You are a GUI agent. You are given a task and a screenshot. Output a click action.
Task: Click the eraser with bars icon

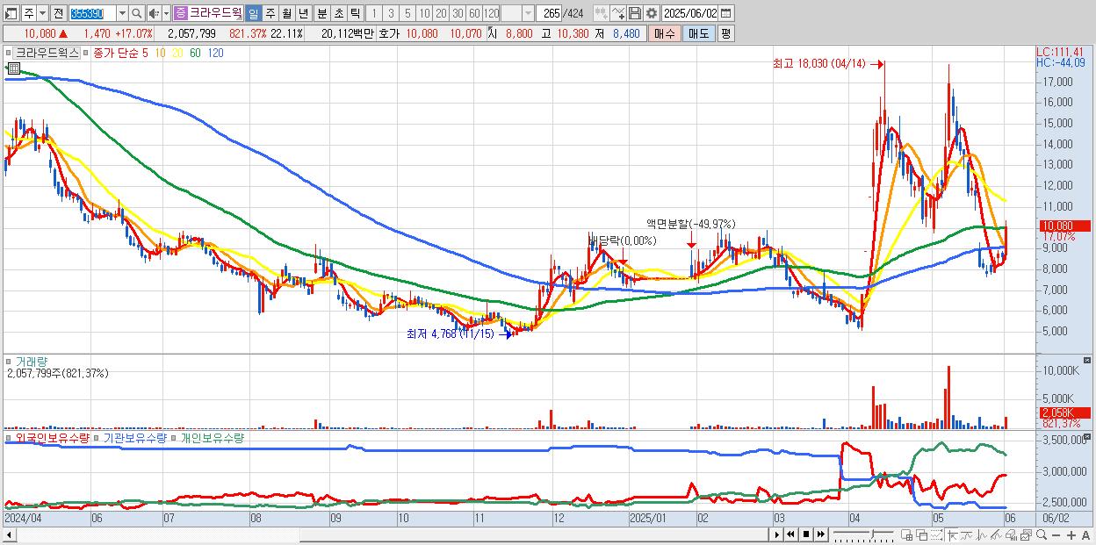point(1011,534)
